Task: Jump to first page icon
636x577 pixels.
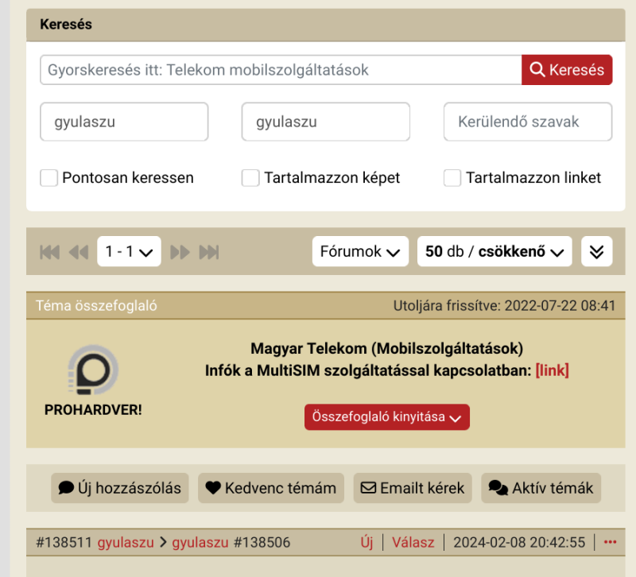Action: [x=50, y=252]
